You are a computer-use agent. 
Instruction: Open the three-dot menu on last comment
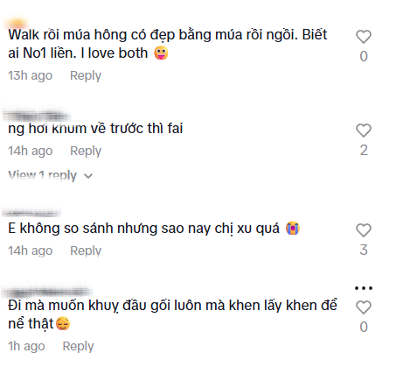pyautogui.click(x=364, y=288)
